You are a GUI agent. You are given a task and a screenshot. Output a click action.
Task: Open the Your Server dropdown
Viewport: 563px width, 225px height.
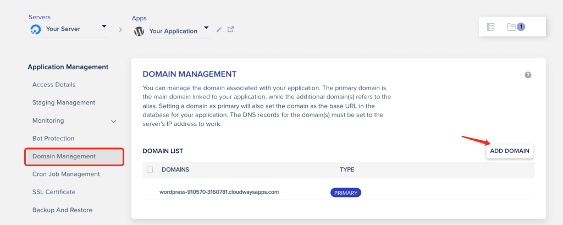pyautogui.click(x=104, y=27)
